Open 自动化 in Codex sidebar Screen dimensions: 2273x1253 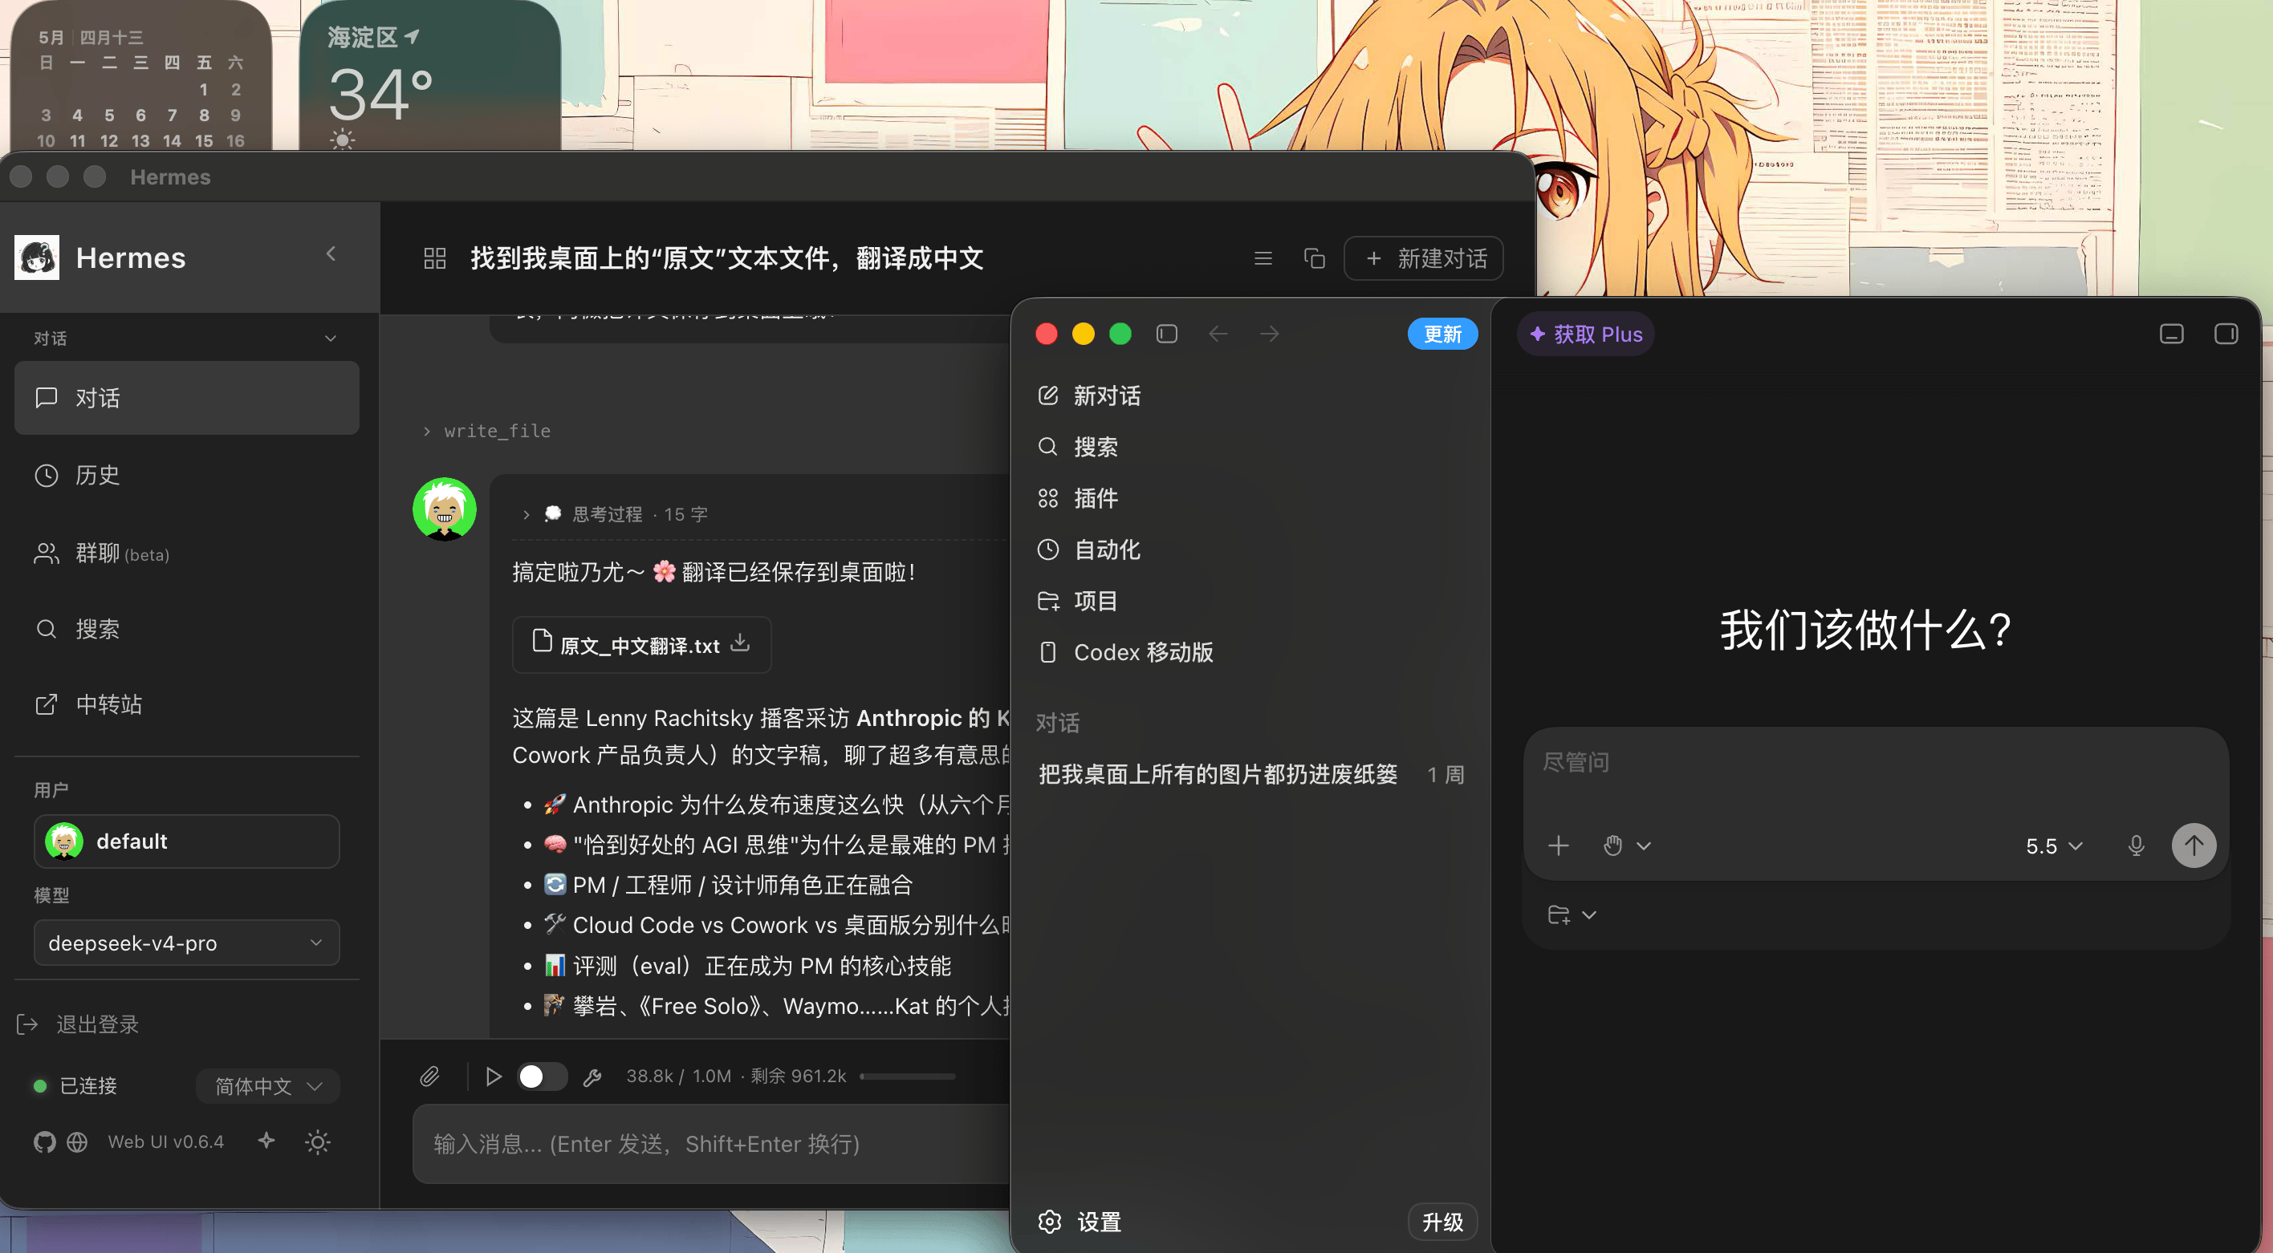click(x=1251, y=549)
